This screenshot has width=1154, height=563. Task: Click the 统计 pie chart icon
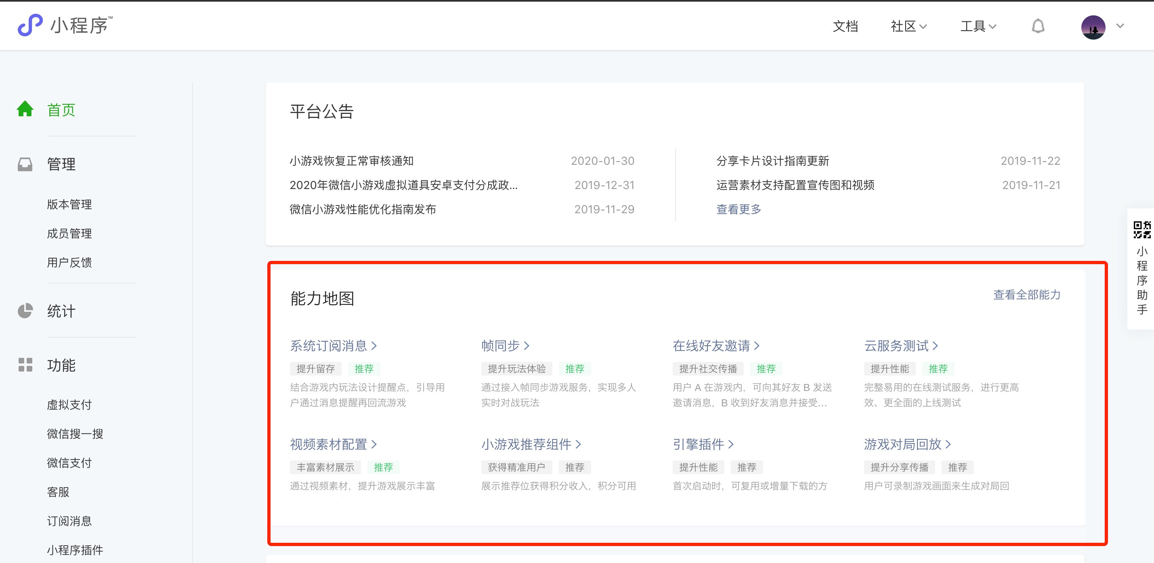(25, 311)
